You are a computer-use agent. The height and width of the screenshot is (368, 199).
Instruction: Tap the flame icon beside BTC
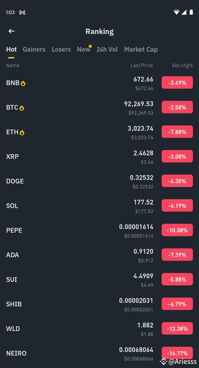(x=22, y=108)
